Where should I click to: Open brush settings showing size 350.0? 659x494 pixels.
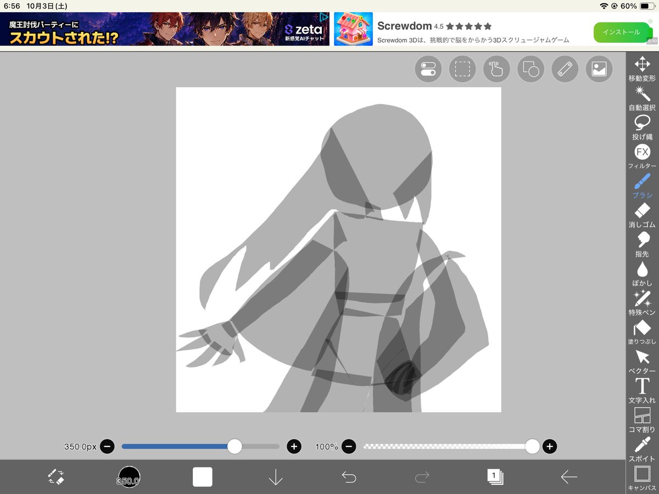pyautogui.click(x=129, y=477)
